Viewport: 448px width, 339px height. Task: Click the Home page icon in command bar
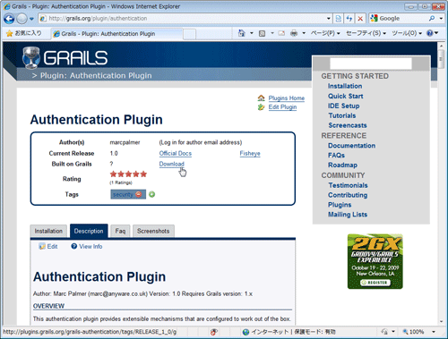click(x=241, y=33)
